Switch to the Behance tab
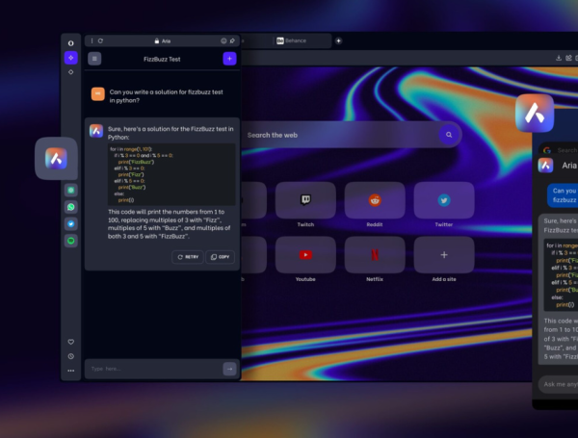Viewport: 578px width, 438px height. click(x=292, y=41)
